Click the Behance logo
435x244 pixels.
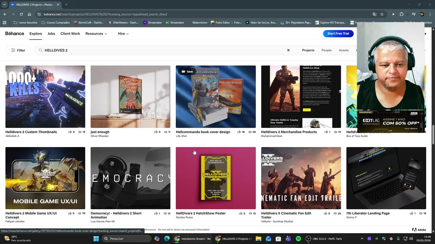[x=15, y=34]
